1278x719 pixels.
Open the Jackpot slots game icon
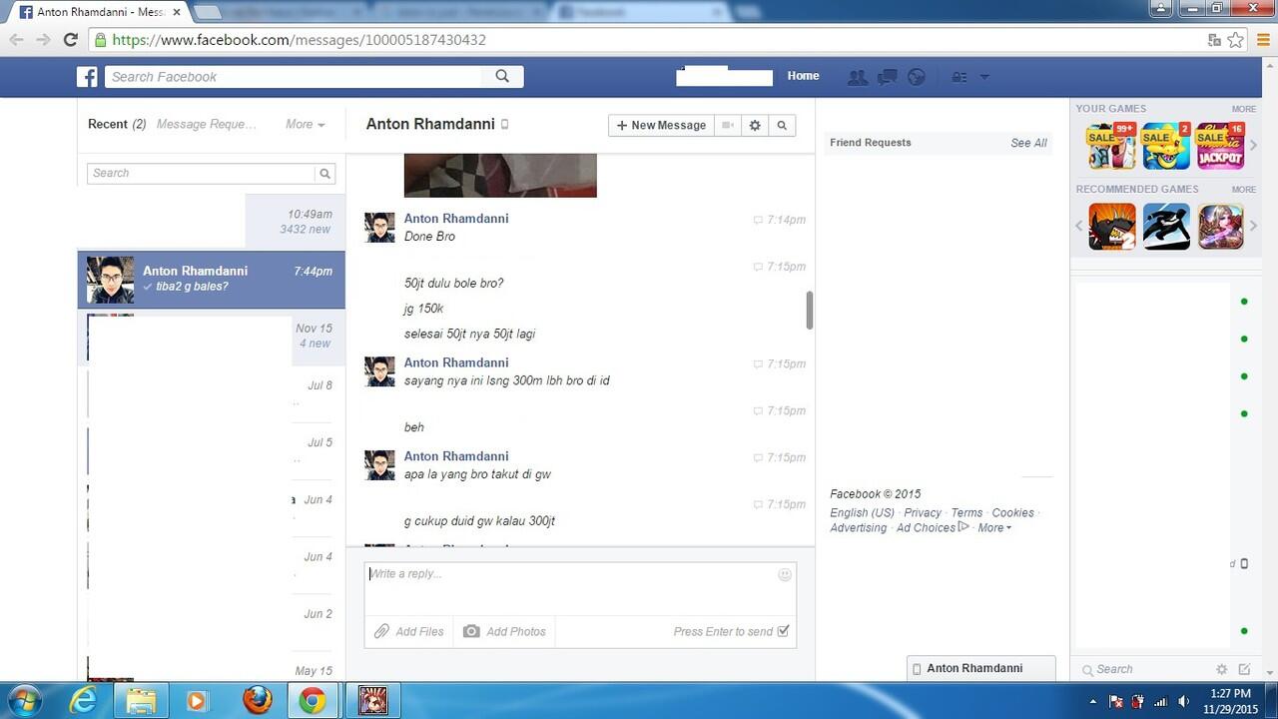click(x=1220, y=146)
